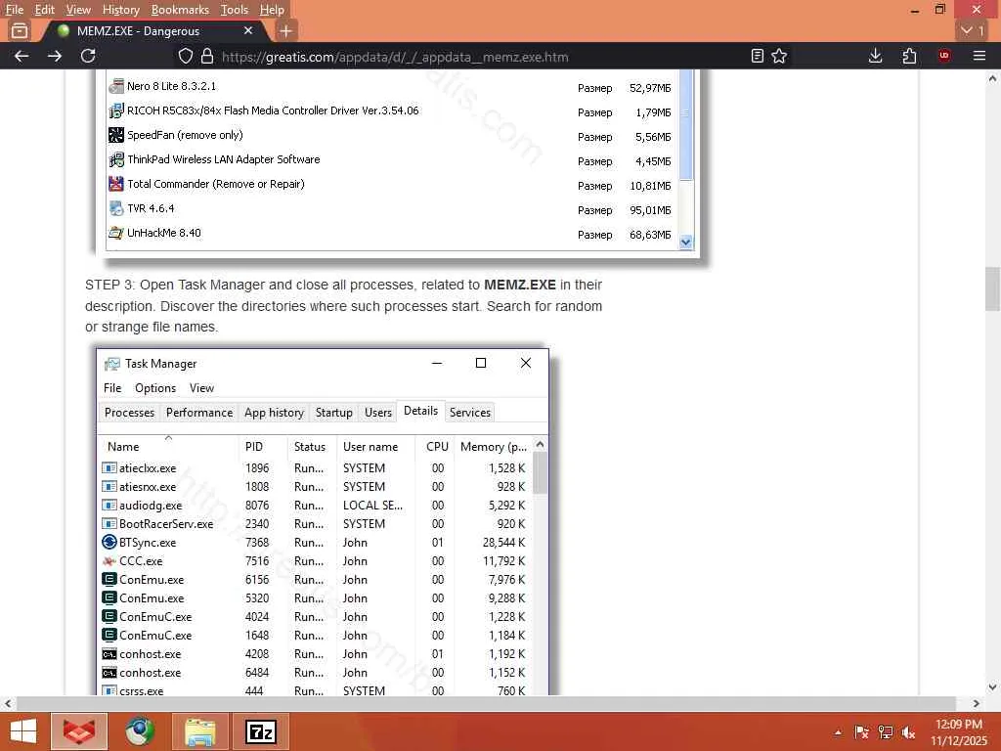Click the network tray icon

pos(885,732)
